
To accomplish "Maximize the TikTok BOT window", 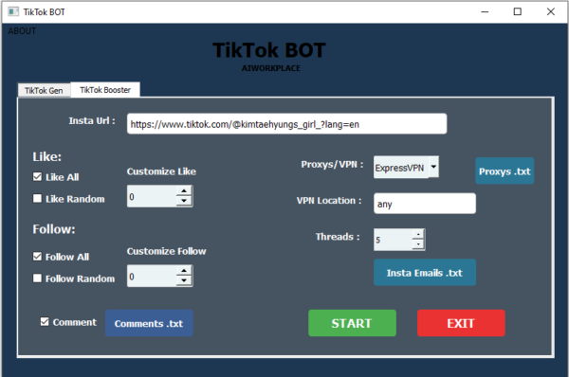I will click(x=518, y=12).
